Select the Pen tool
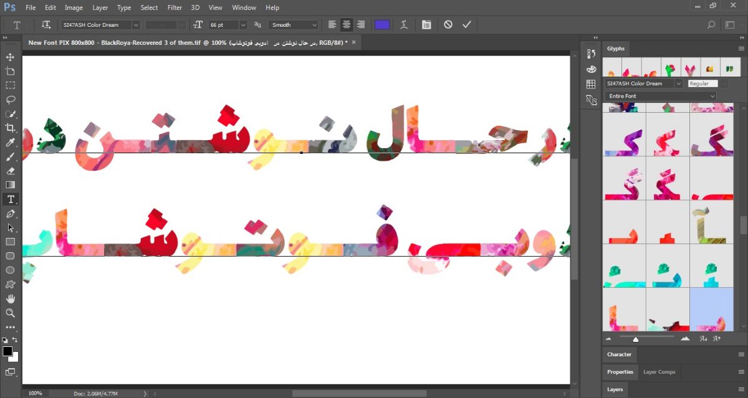 10,214
